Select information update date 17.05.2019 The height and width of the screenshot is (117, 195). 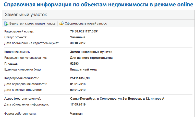click(x=78, y=104)
